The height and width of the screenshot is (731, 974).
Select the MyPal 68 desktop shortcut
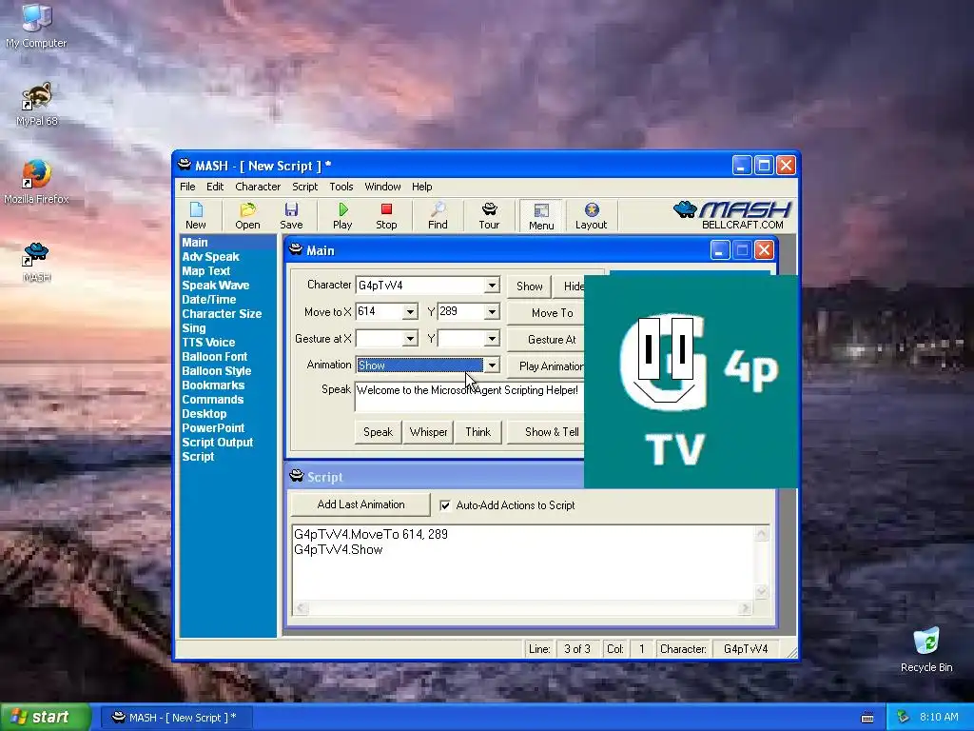tap(37, 104)
